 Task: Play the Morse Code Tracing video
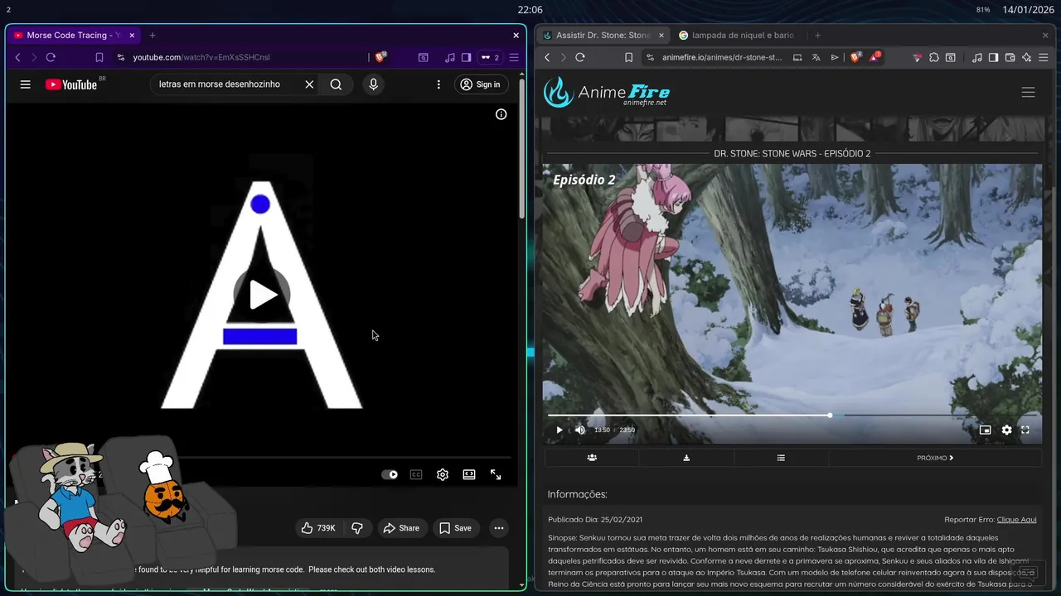262,295
